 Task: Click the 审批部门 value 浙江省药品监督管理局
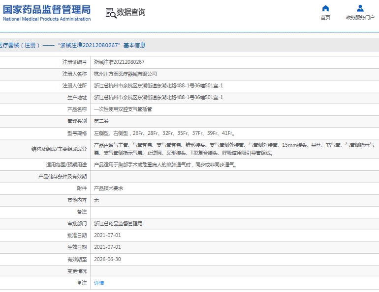[x=118, y=224]
